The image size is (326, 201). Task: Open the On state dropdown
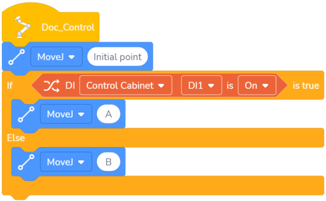click(257, 85)
